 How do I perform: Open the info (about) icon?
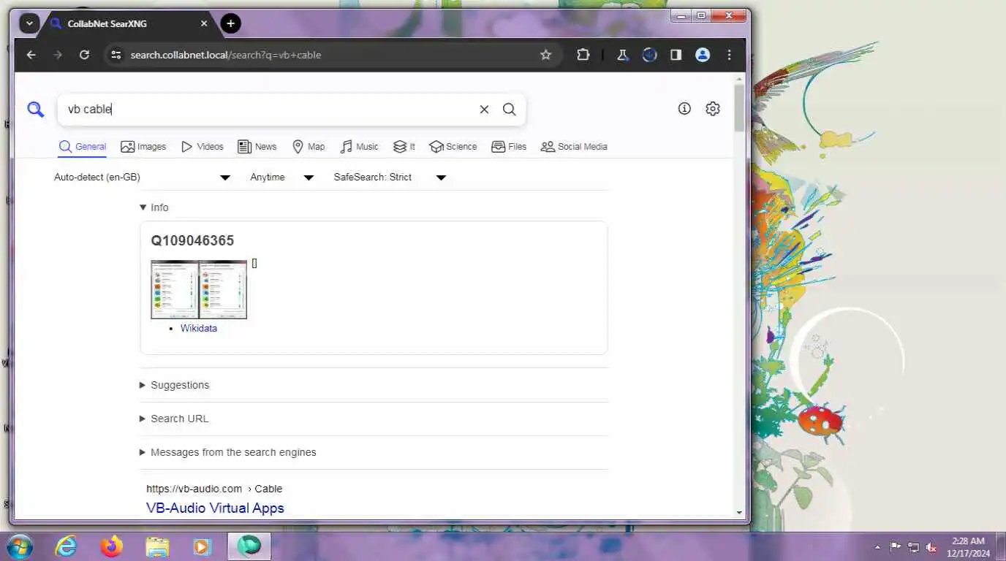coord(684,109)
